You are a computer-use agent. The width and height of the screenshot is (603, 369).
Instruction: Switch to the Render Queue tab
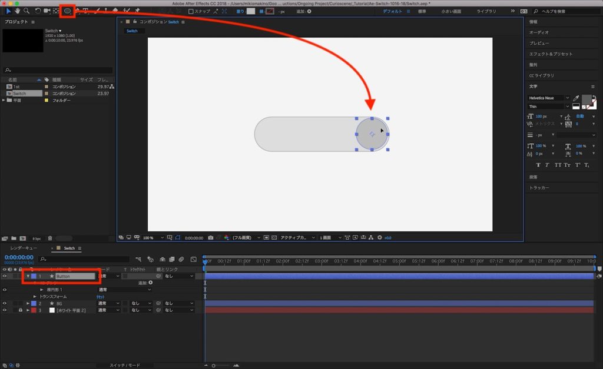point(24,248)
